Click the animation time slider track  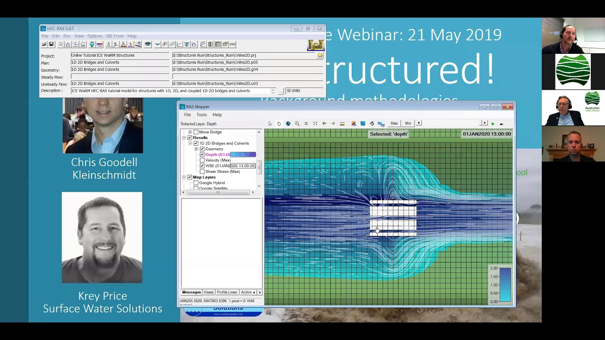[451, 123]
